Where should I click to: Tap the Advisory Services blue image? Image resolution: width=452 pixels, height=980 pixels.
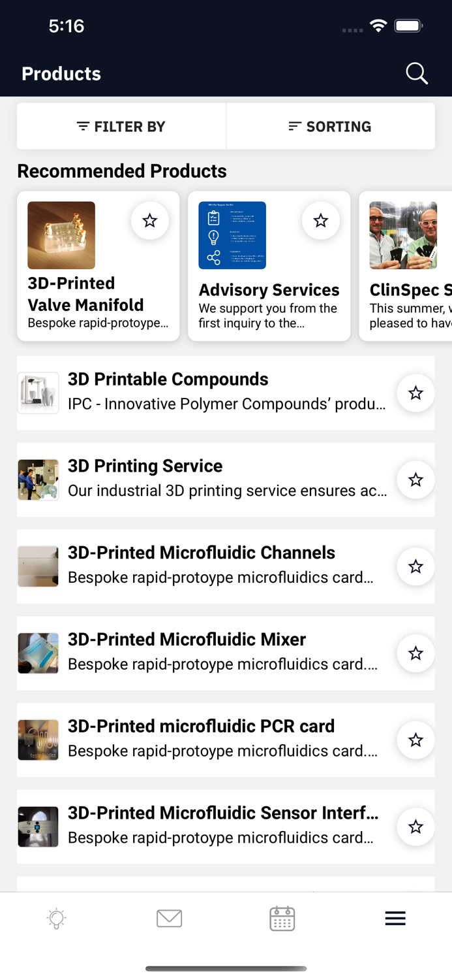tap(232, 235)
